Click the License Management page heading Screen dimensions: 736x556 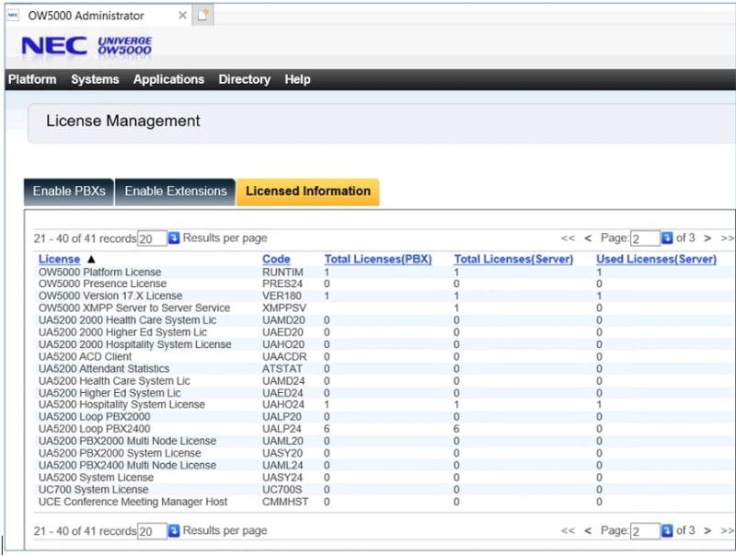123,122
